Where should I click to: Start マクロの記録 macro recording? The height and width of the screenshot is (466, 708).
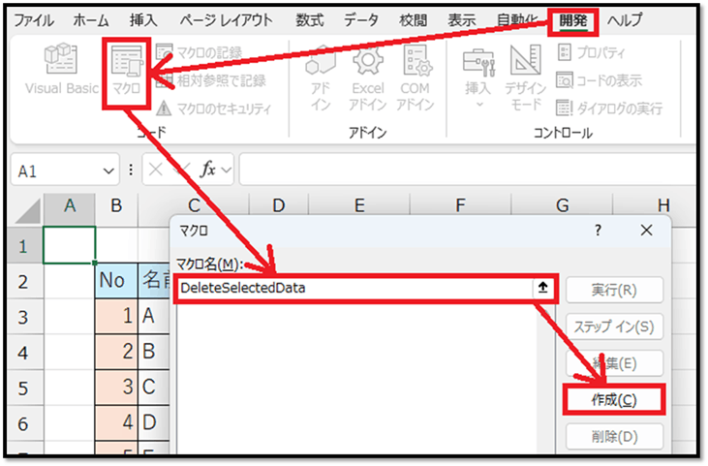(199, 51)
